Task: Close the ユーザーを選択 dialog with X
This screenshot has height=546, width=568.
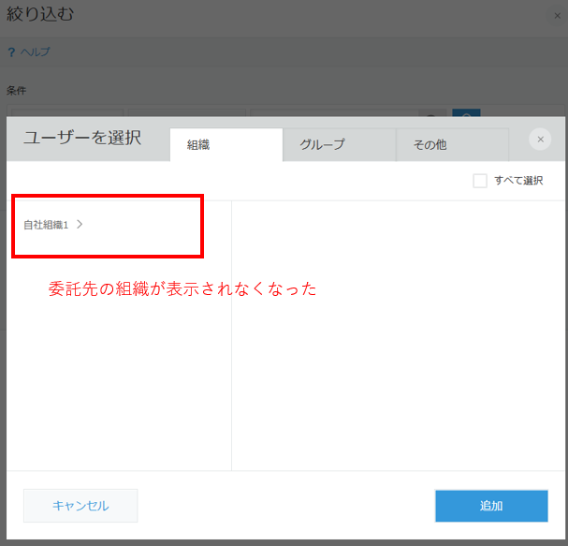Action: point(540,140)
